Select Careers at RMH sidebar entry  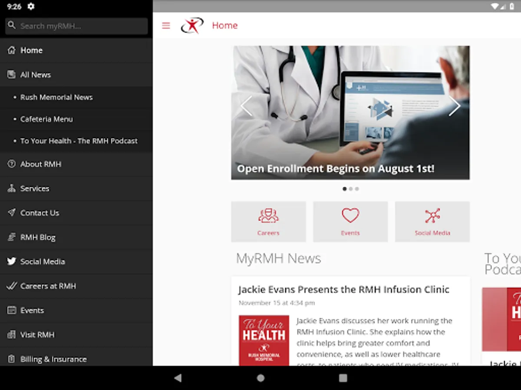coord(76,286)
